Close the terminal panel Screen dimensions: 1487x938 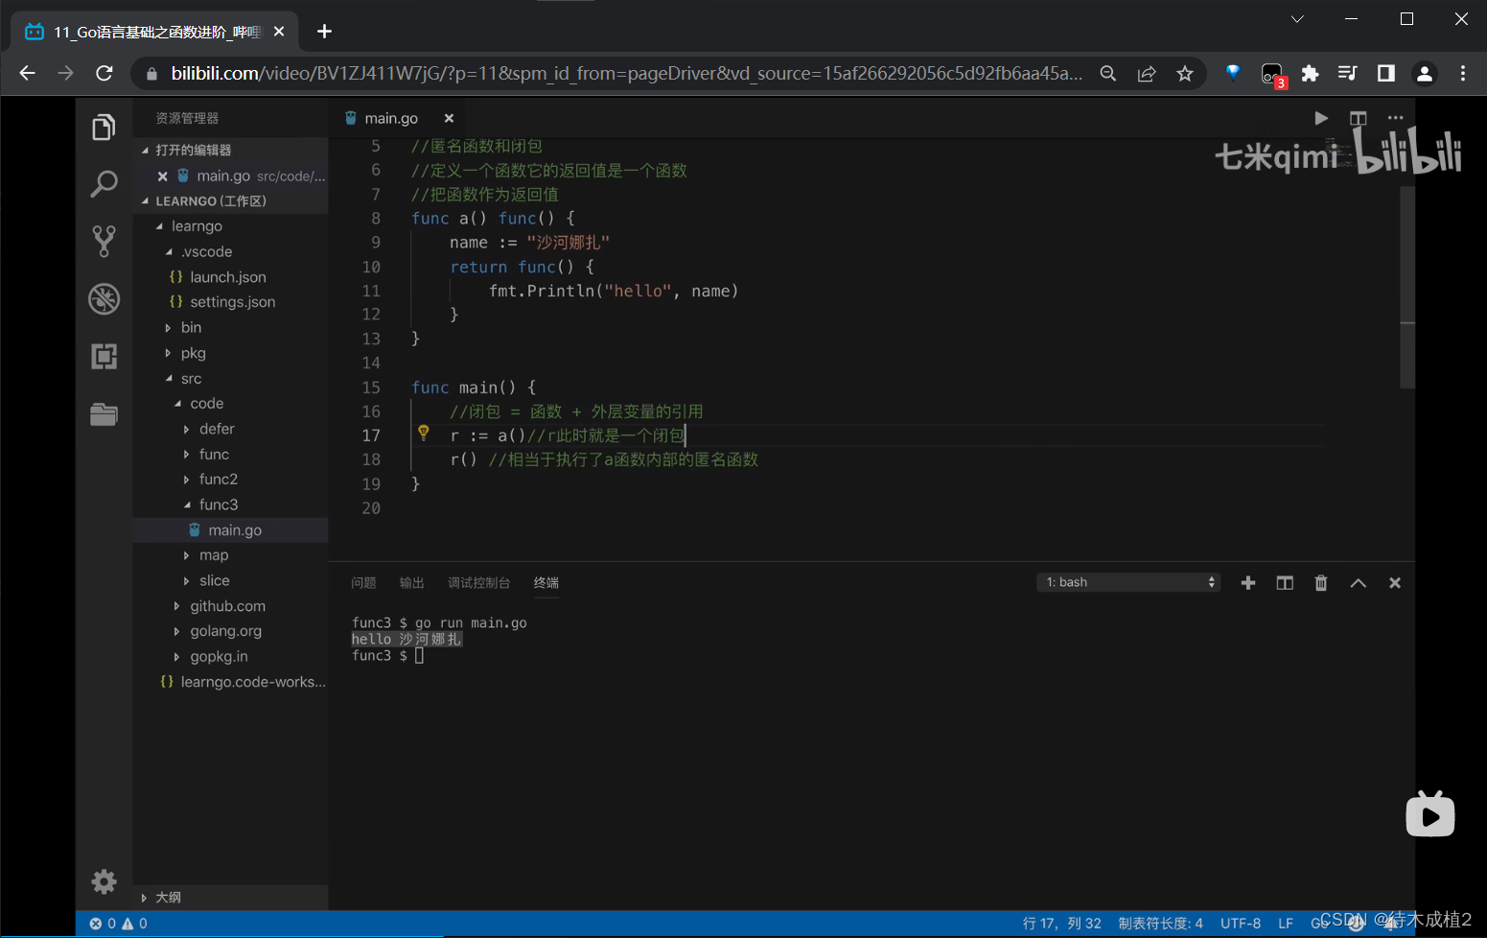[1395, 583]
